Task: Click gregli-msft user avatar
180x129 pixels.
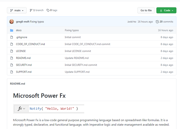Action: point(12,21)
